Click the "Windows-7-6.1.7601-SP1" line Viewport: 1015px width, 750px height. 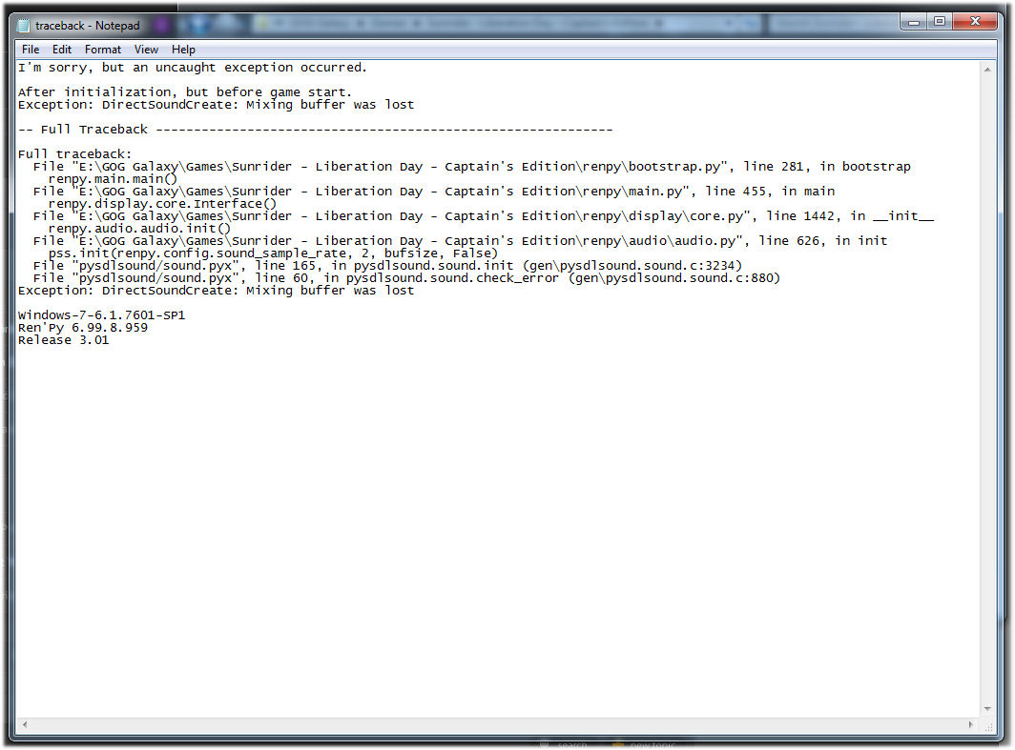point(102,314)
